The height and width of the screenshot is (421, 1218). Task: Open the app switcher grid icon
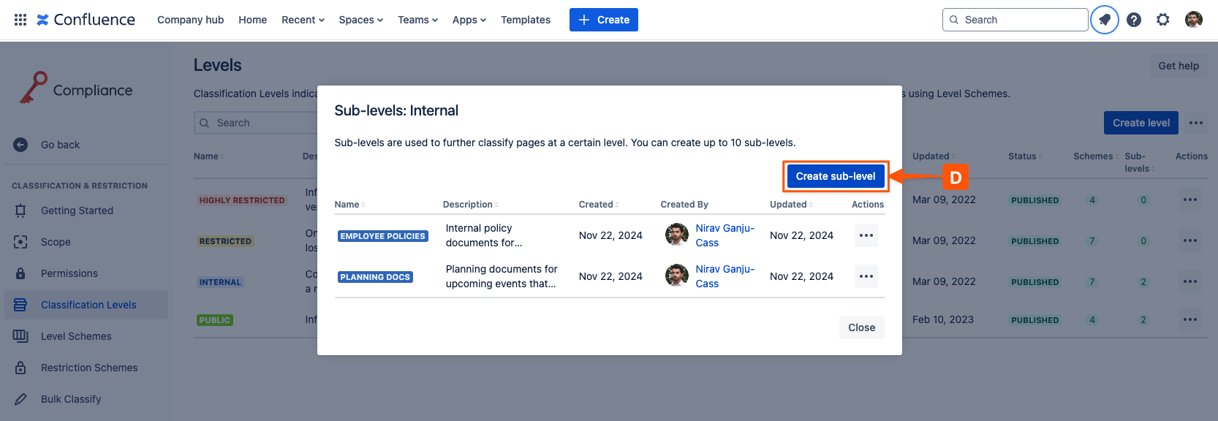pos(20,20)
